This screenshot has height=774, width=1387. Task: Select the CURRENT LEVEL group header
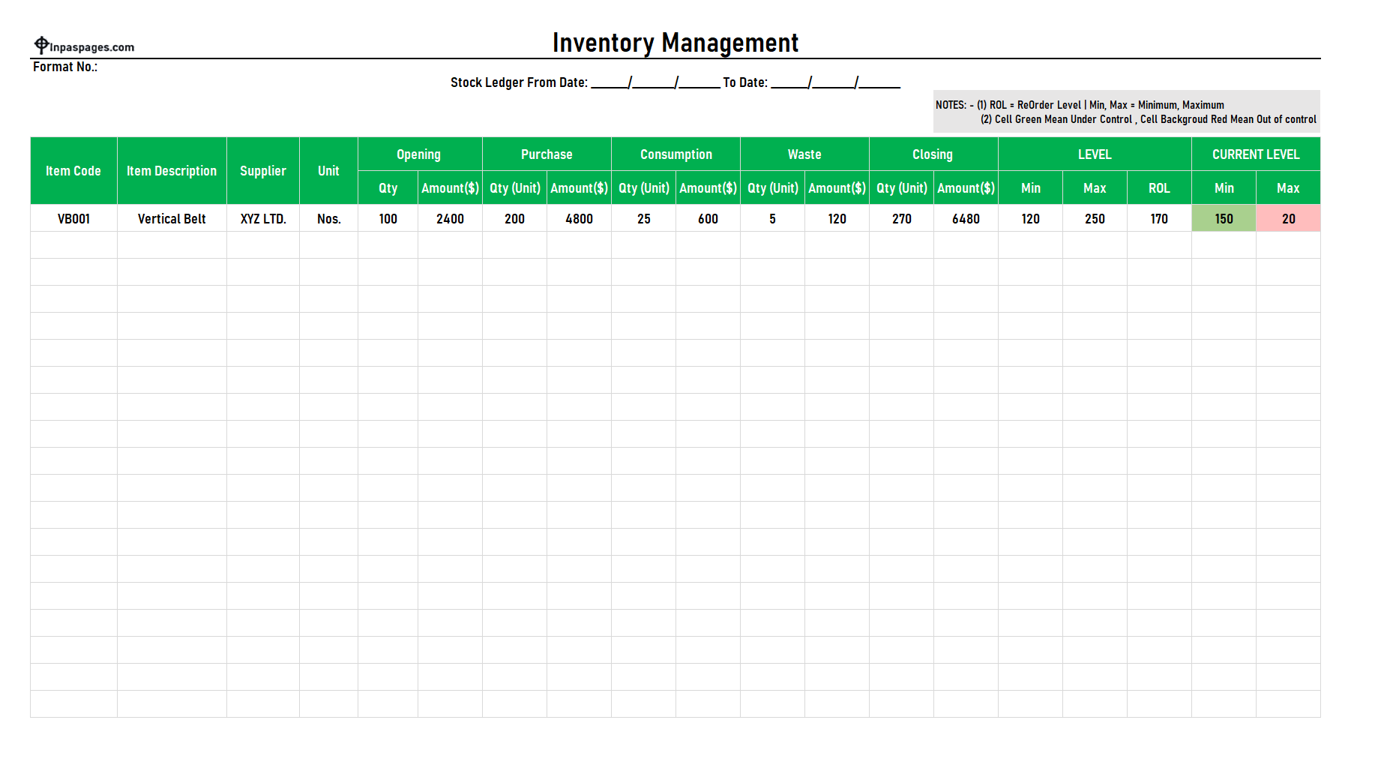[1256, 154]
